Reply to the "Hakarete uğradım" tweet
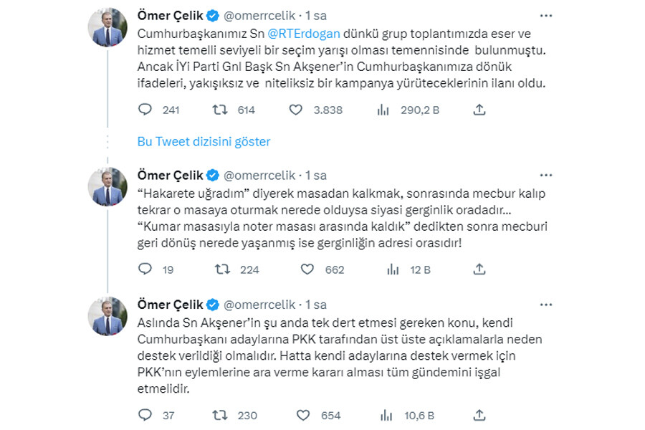Screen dimensions: 645x430 (x=145, y=269)
